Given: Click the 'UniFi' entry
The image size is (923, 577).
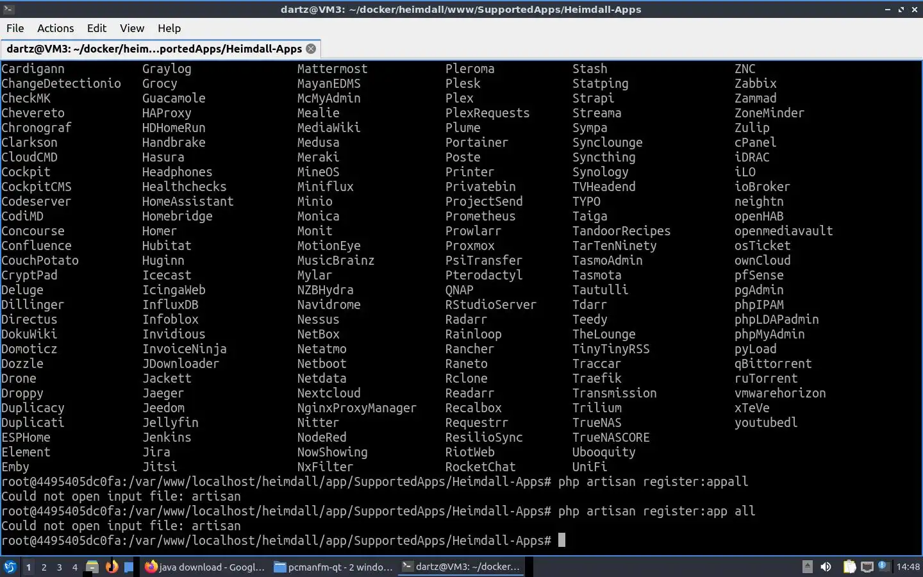Looking at the screenshot, I should 590,467.
